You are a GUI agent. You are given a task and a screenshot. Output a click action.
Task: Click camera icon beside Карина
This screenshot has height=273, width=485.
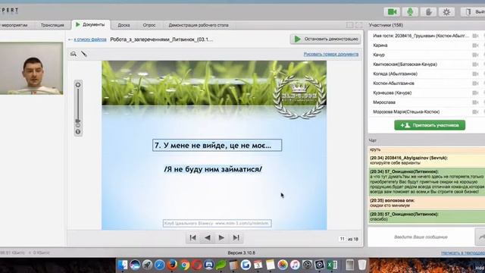tap(475, 45)
